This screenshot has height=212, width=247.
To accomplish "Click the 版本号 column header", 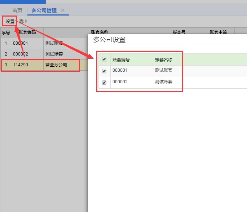I will click(179, 32).
